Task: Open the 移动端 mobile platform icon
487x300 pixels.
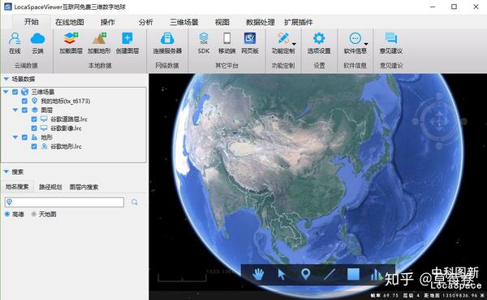Action: [227, 38]
